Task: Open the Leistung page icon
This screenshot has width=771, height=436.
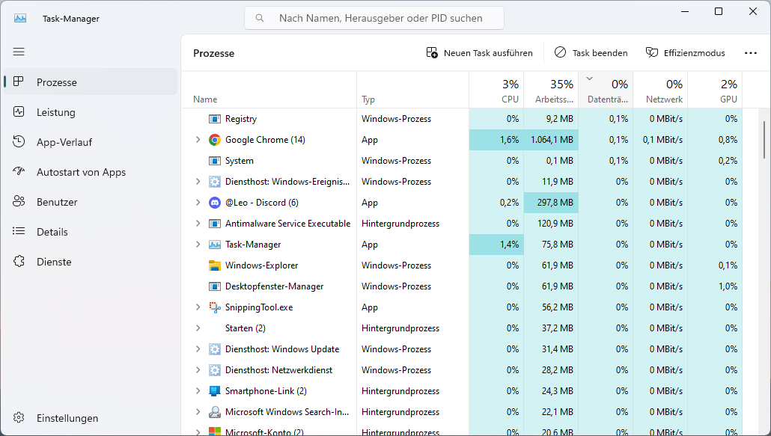Action: [19, 112]
